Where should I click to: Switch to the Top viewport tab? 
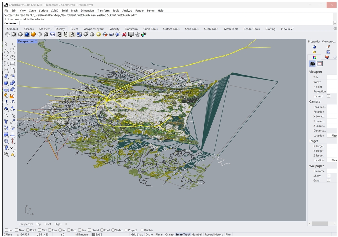(39, 224)
